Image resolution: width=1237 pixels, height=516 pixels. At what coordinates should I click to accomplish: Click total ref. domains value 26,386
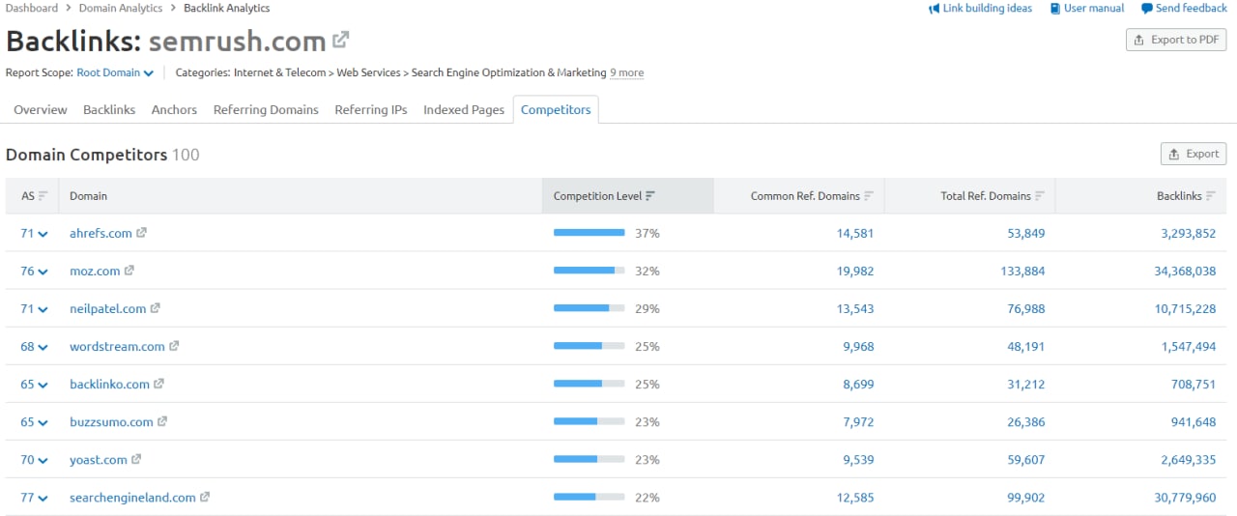(1025, 421)
